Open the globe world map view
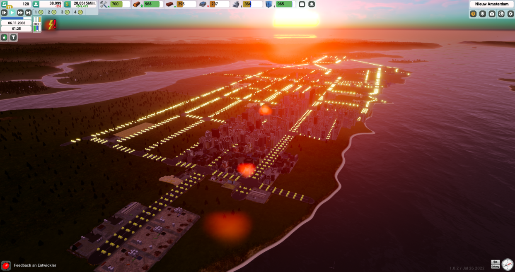 (x=501, y=14)
